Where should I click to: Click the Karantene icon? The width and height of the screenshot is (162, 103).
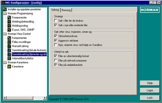coord(9,67)
